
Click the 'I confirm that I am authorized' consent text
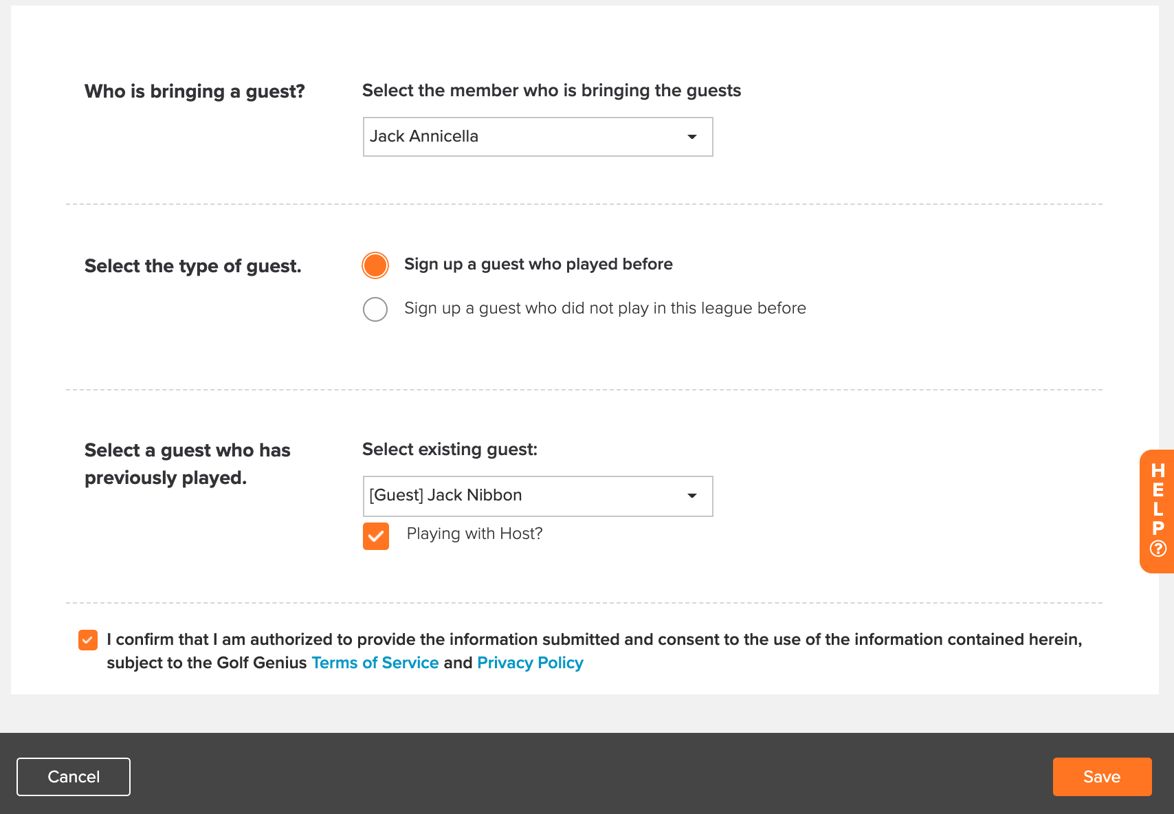[594, 651]
